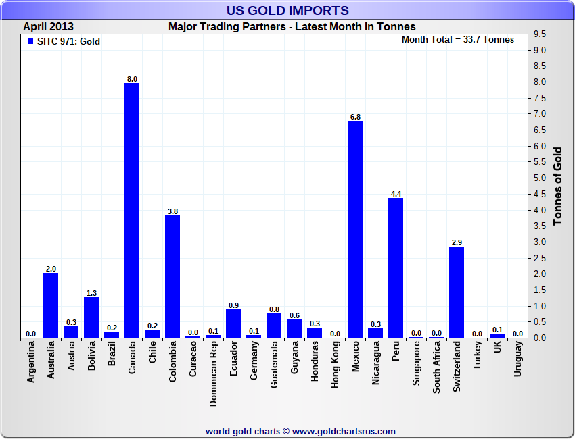The width and height of the screenshot is (575, 439).
Task: Click the SITC 971: Gold legend text
Action: coord(68,41)
